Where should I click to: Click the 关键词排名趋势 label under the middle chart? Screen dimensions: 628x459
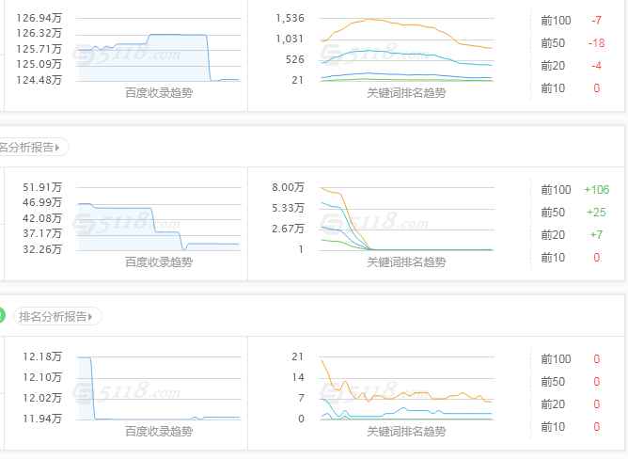pyautogui.click(x=406, y=262)
